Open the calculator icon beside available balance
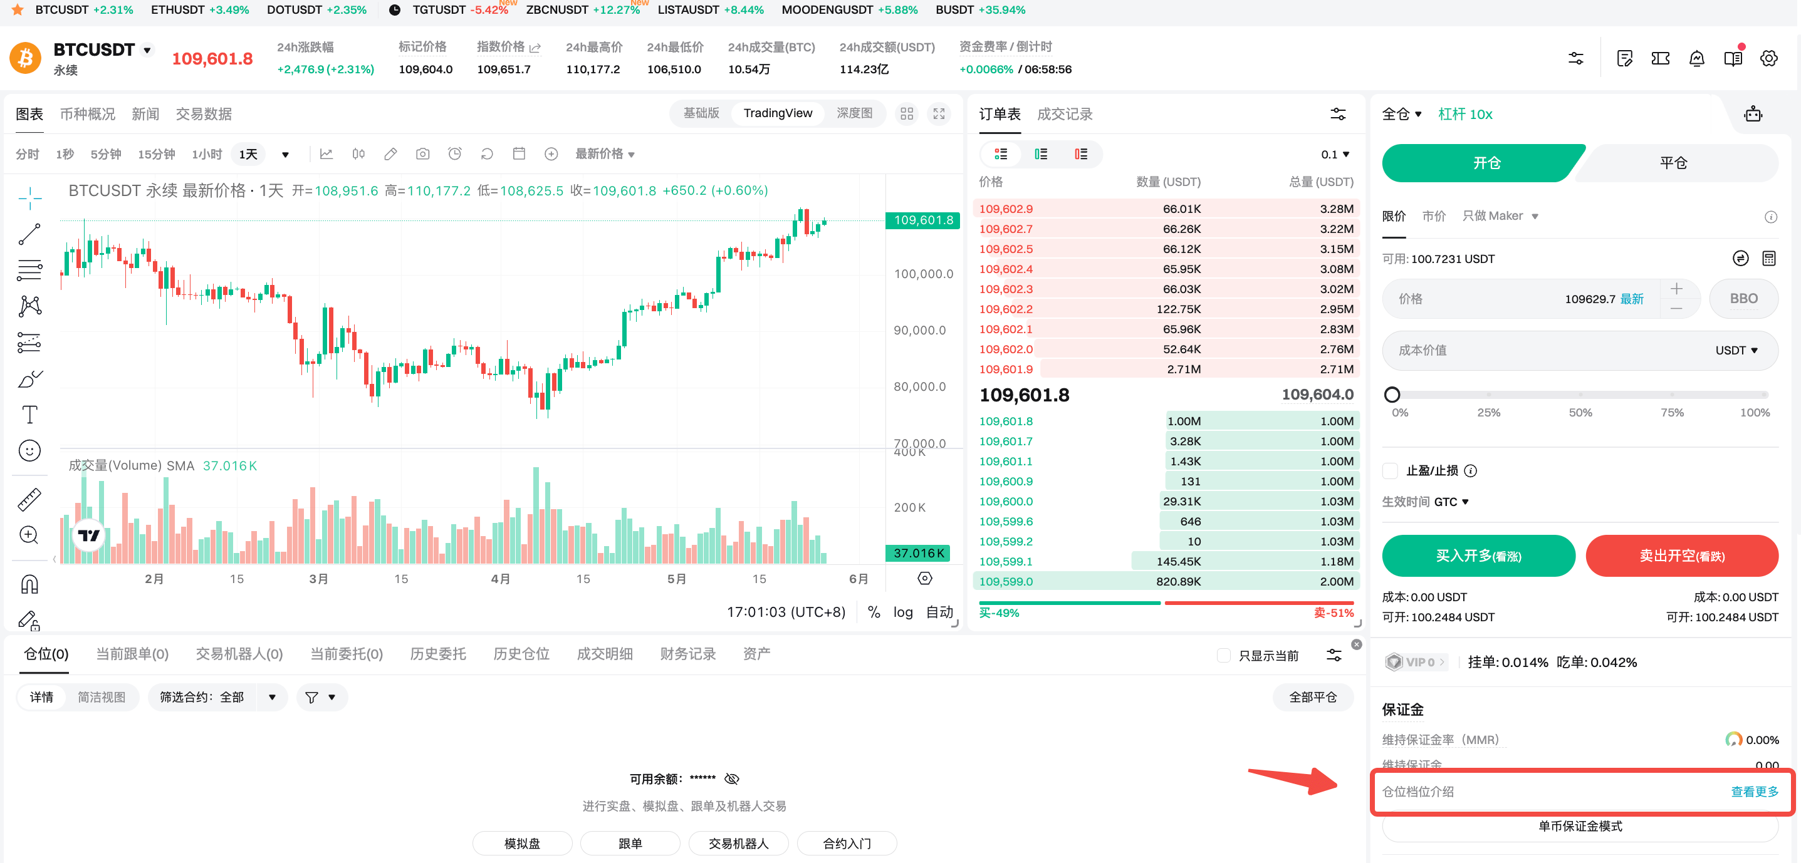This screenshot has height=863, width=1801. [x=1768, y=259]
